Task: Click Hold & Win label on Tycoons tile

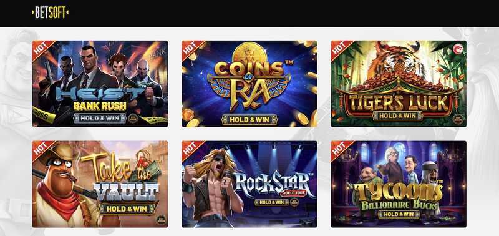Action: click(399, 214)
